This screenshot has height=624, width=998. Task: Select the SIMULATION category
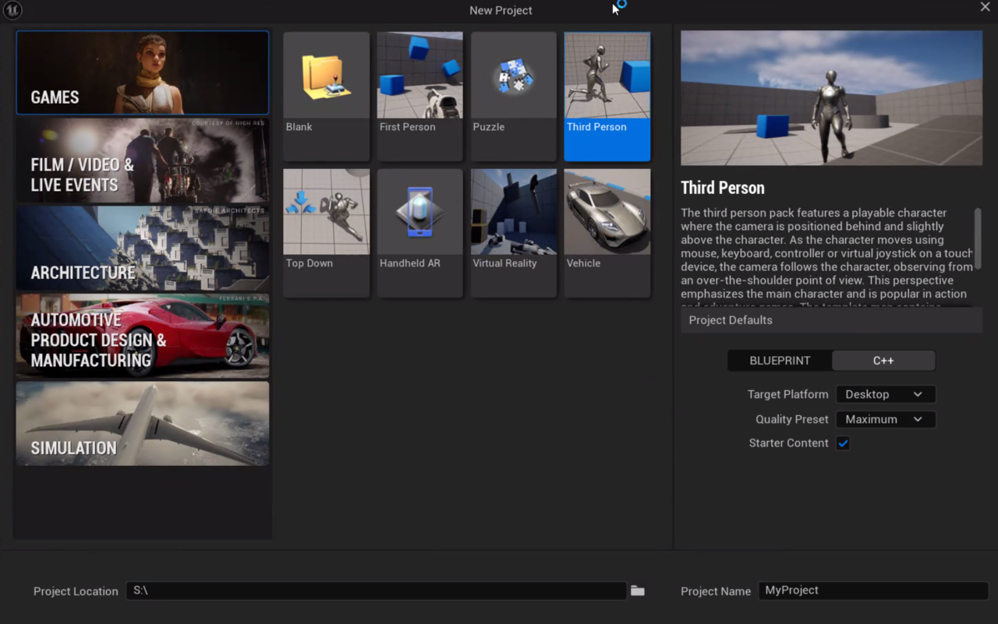[x=142, y=423]
